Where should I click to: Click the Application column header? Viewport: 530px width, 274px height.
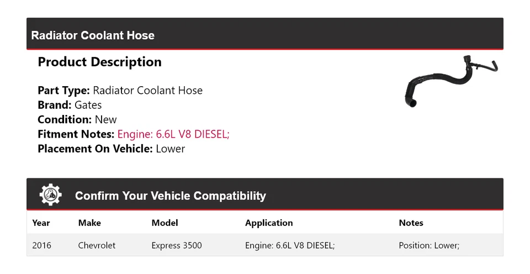click(x=269, y=223)
